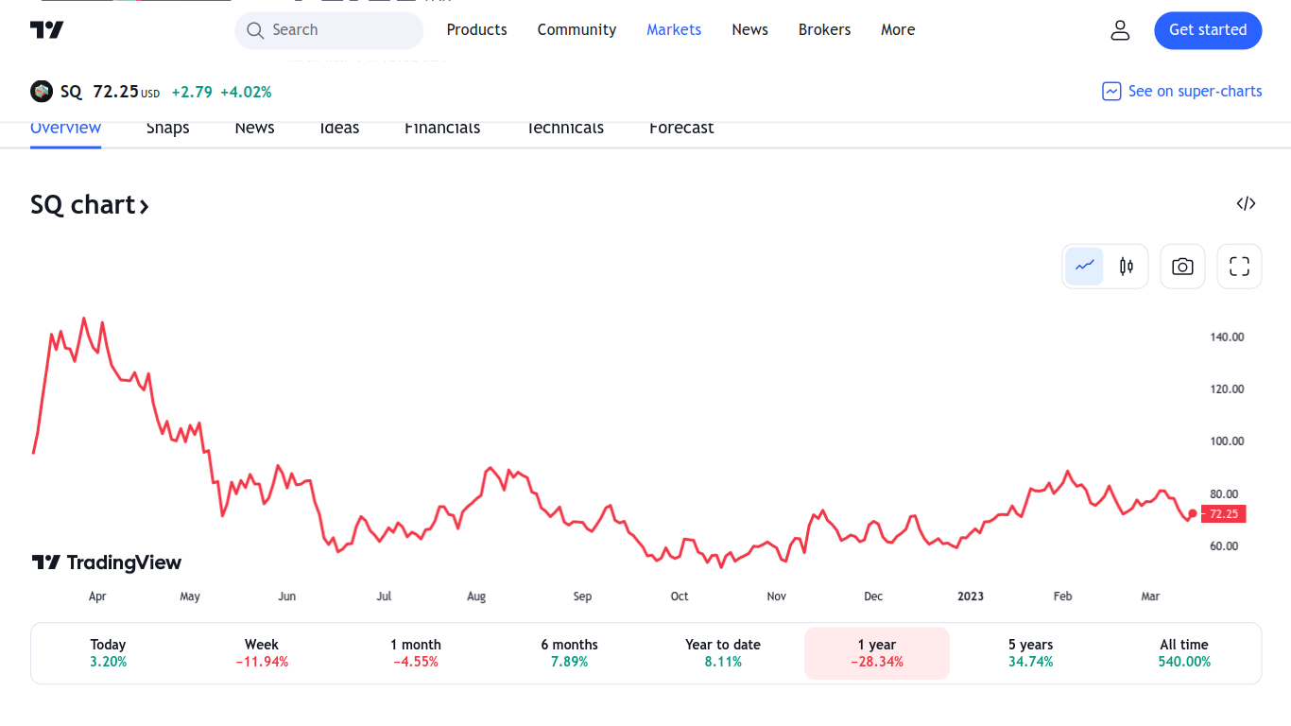Take a chart snapshot with camera icon

tap(1182, 267)
